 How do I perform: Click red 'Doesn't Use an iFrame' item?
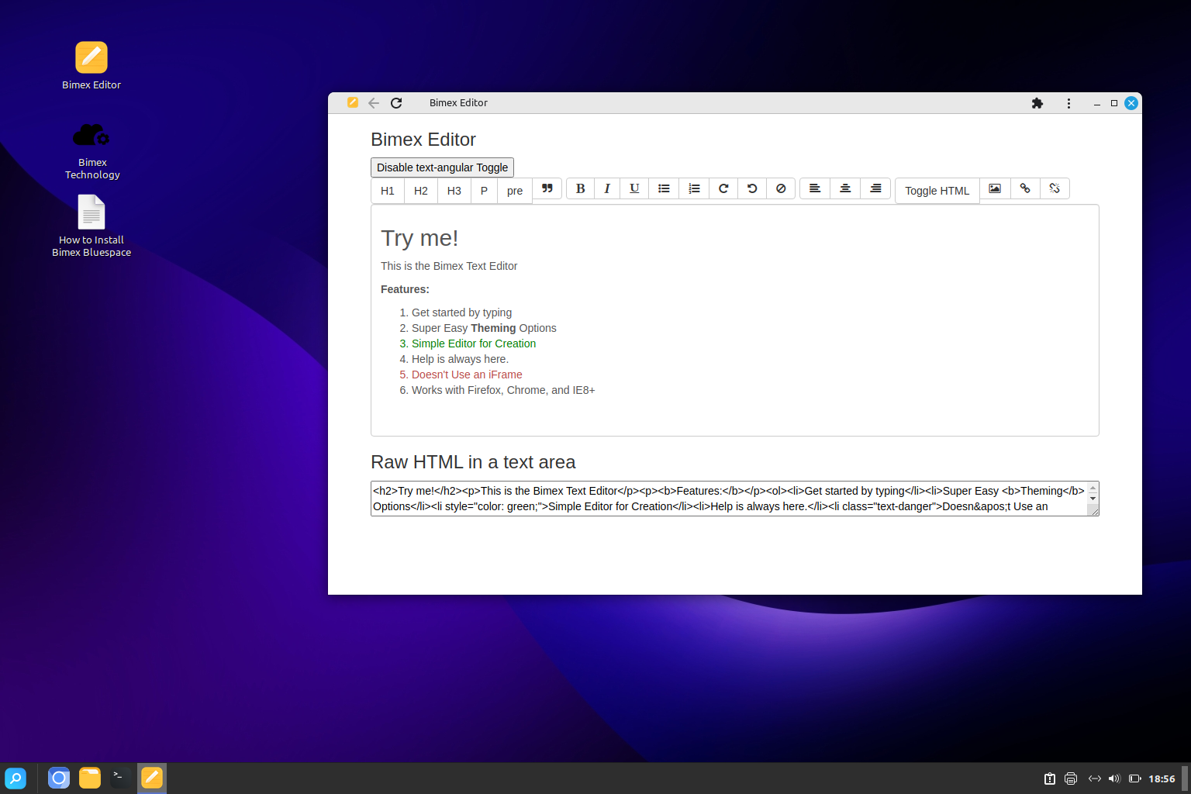(467, 375)
